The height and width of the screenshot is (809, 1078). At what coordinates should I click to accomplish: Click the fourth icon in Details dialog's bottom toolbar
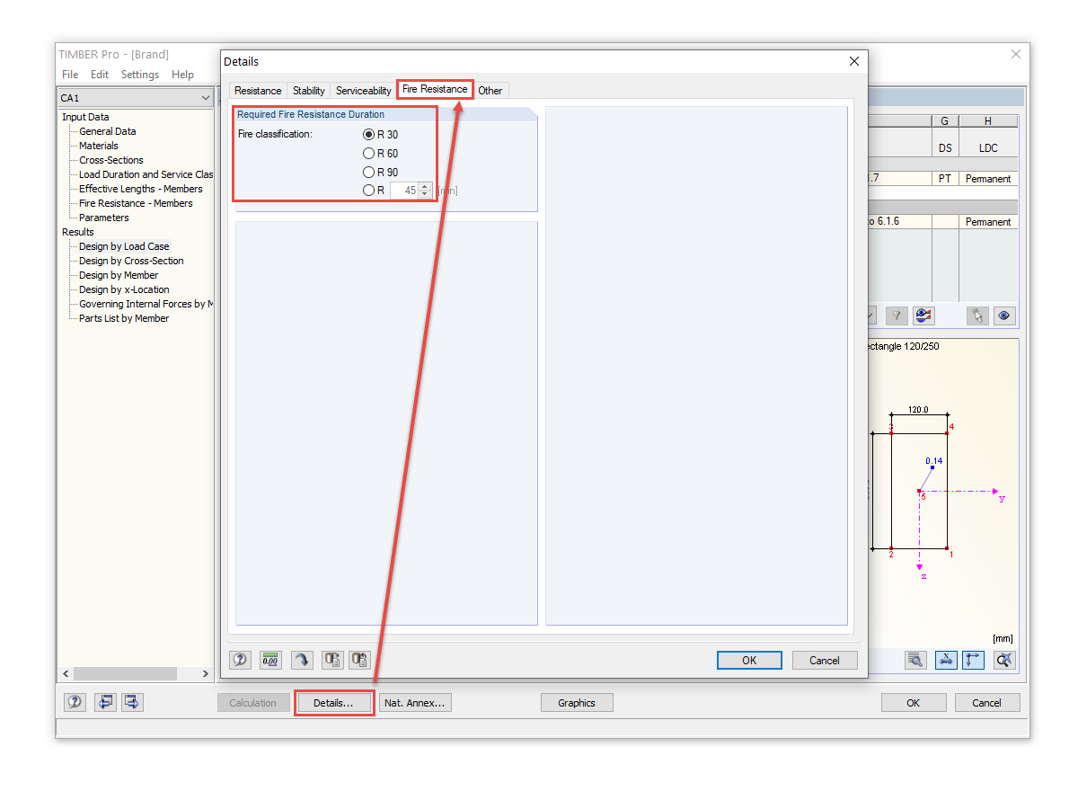click(x=332, y=661)
